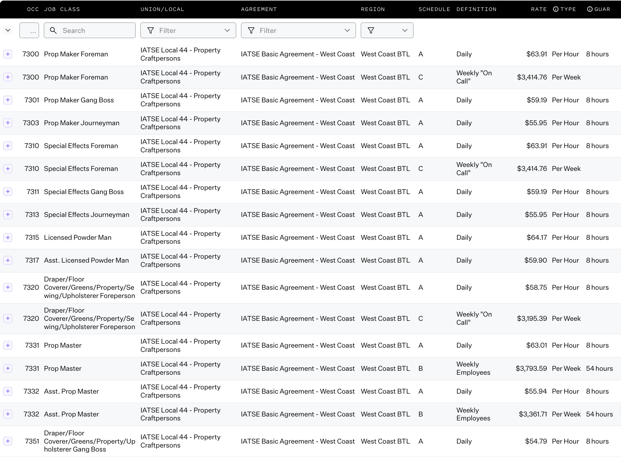Viewport: 621px width, 457px height.
Task: Expand the 7300 Prop Maker Foreman Daily row
Action: [x=8, y=54]
